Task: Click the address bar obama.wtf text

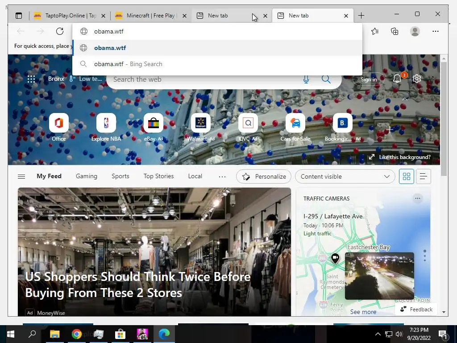Action: pyautogui.click(x=109, y=31)
